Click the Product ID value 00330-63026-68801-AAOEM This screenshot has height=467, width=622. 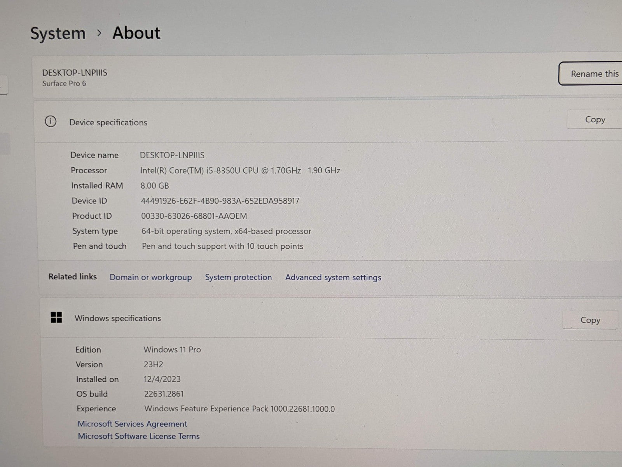coord(194,216)
